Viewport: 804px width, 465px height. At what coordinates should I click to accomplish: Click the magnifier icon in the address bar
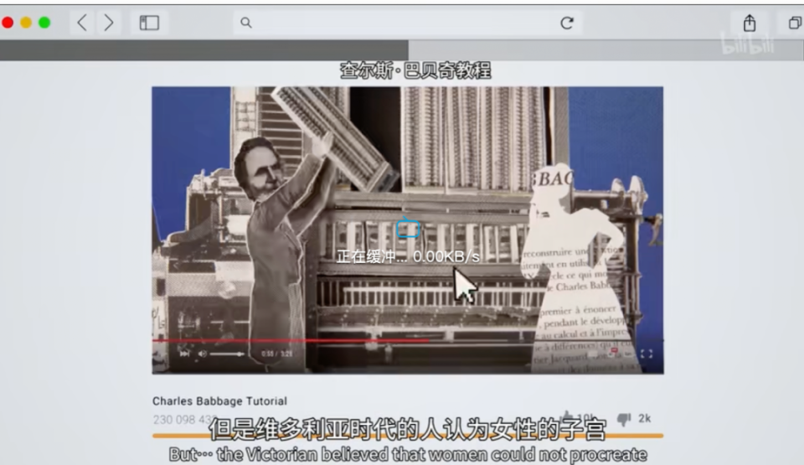coord(246,23)
